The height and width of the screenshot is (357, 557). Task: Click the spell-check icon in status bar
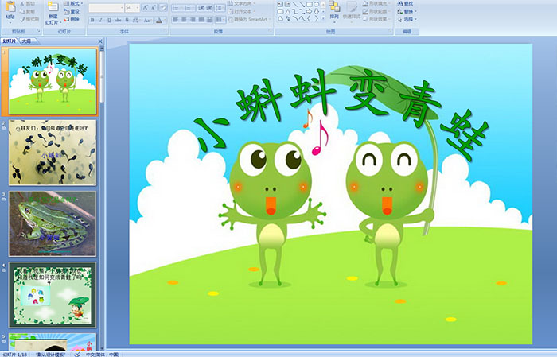click(77, 354)
